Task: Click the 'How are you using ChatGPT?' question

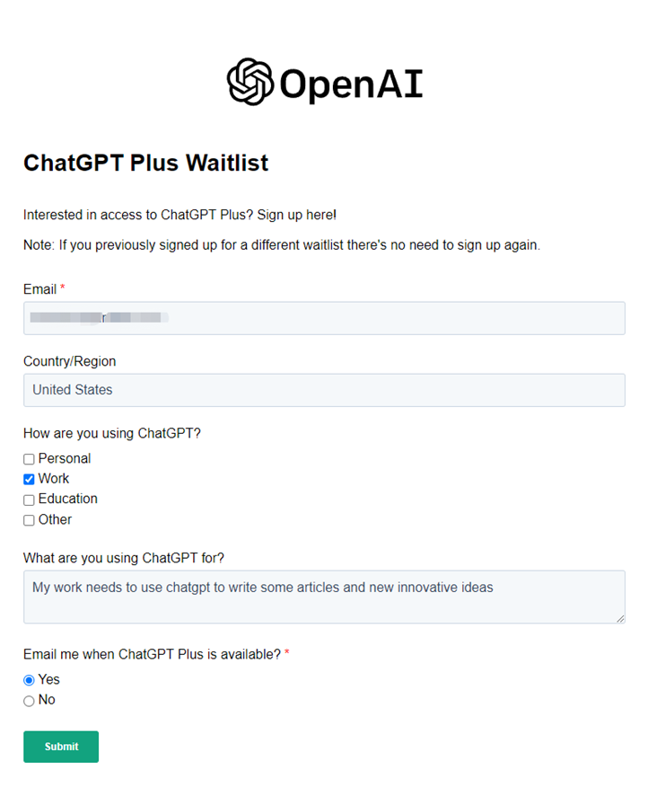Action: click(112, 433)
